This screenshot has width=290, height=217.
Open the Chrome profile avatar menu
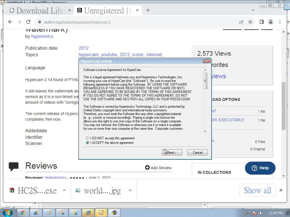(x=270, y=22)
